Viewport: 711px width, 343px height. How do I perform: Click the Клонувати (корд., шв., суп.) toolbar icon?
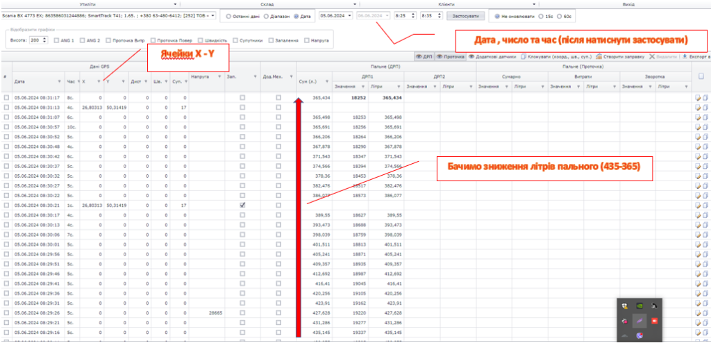(x=523, y=57)
